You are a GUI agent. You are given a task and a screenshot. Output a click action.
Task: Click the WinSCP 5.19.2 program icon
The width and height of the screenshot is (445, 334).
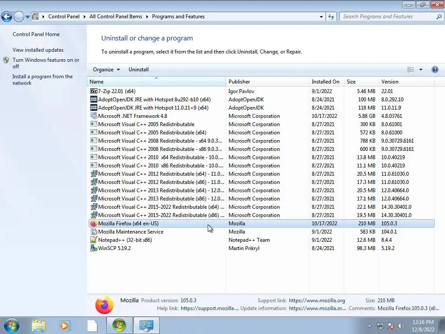[94, 248]
